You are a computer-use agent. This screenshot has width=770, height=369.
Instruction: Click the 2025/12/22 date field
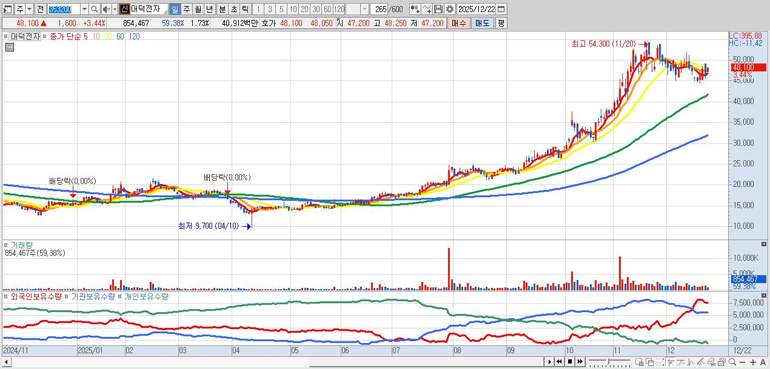(476, 9)
